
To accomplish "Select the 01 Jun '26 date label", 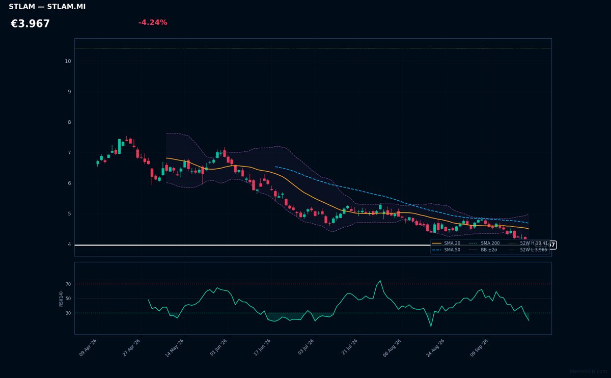I will point(218,348).
